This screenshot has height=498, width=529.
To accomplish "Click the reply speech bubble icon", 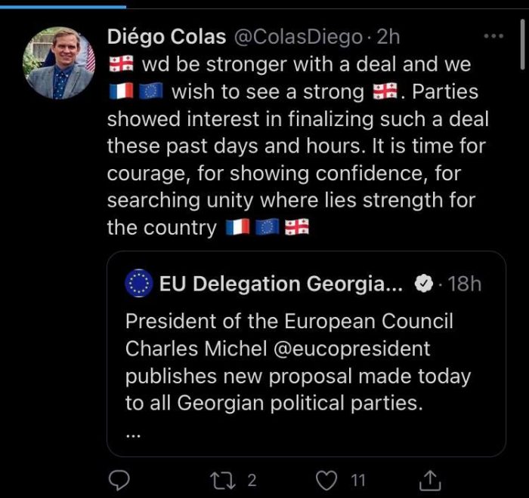I will 119,479.
